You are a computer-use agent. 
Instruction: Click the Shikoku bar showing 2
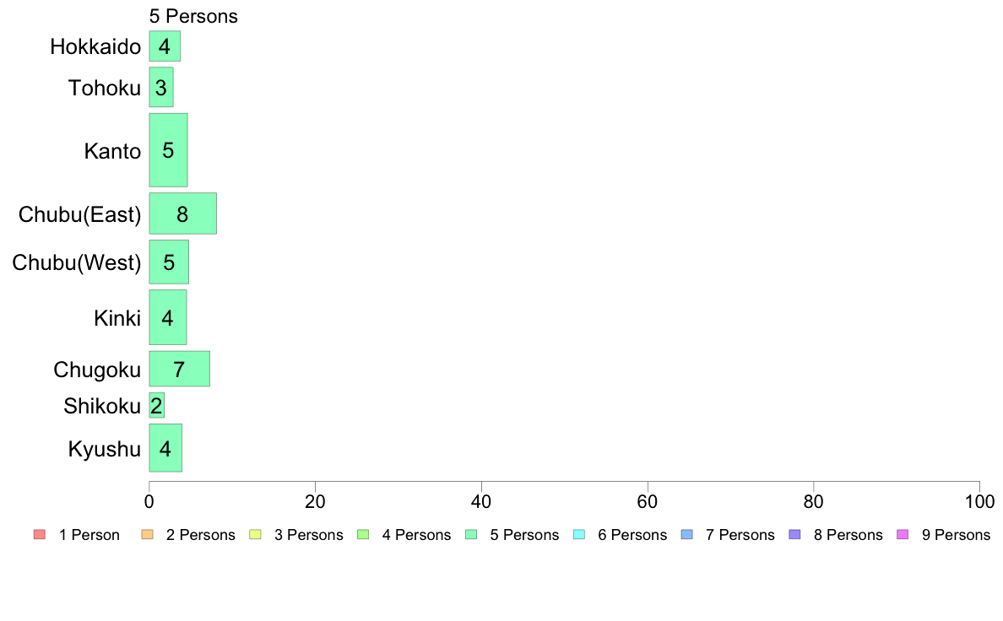pos(157,405)
